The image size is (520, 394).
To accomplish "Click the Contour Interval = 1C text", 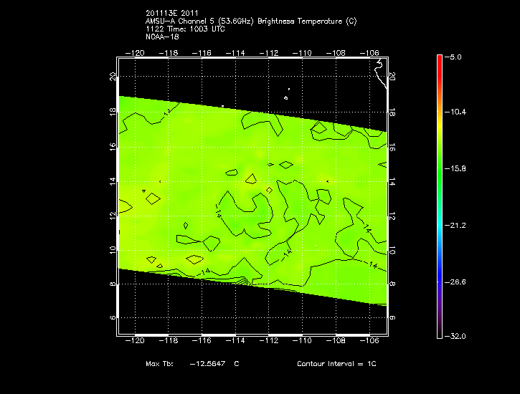I will 336,364.
